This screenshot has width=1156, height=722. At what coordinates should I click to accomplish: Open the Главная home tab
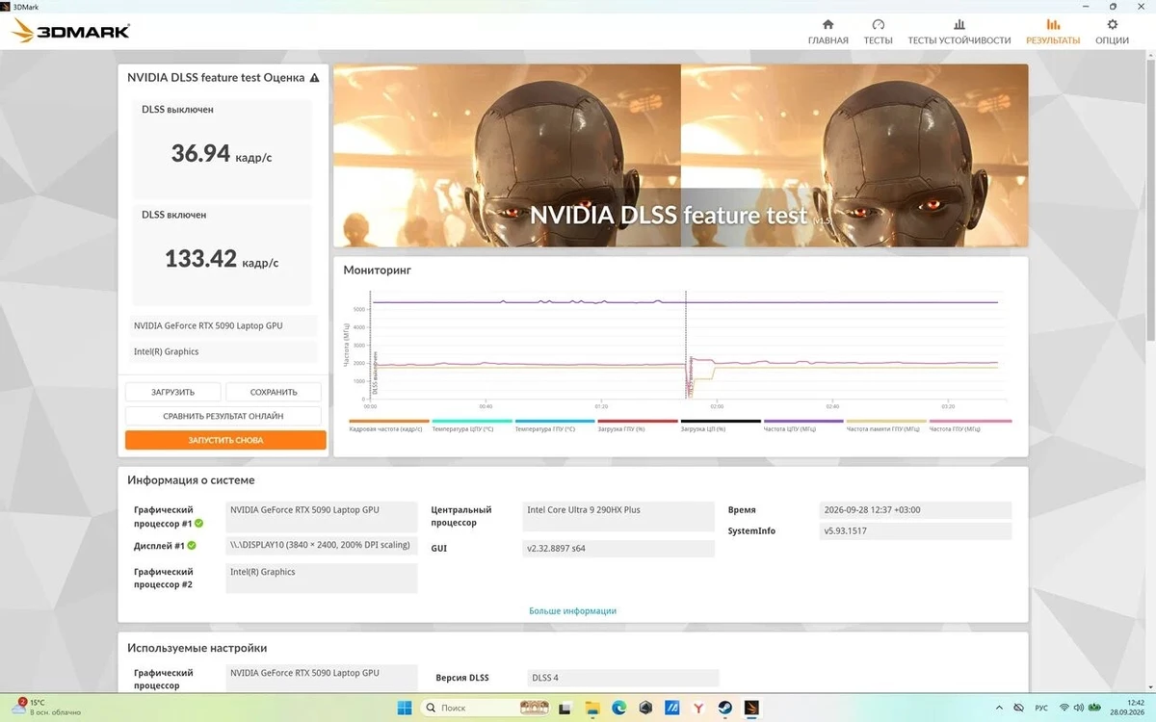pos(828,32)
